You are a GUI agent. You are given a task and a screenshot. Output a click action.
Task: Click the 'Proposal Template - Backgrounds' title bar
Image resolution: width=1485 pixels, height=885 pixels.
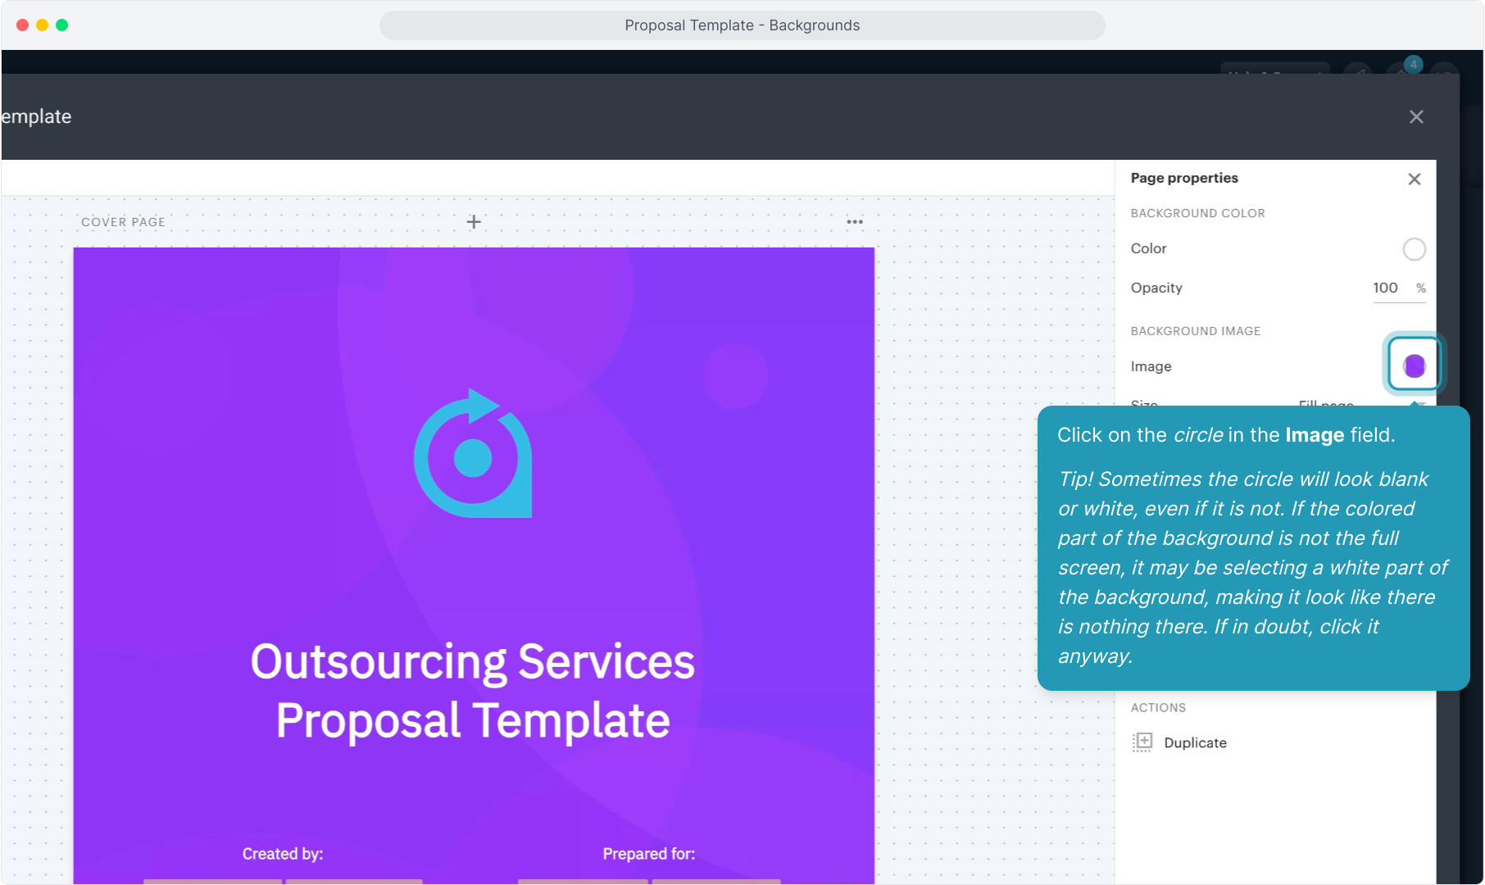(742, 25)
